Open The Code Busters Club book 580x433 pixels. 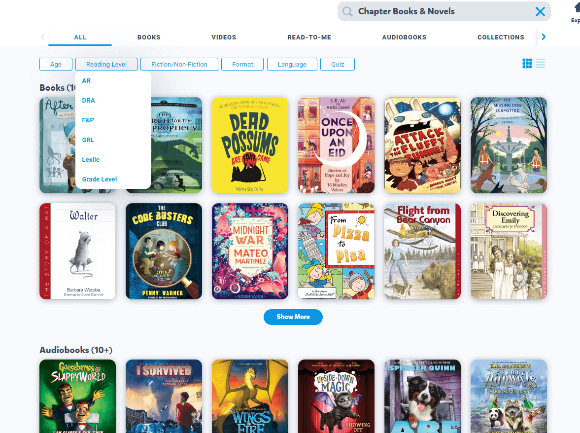point(164,251)
